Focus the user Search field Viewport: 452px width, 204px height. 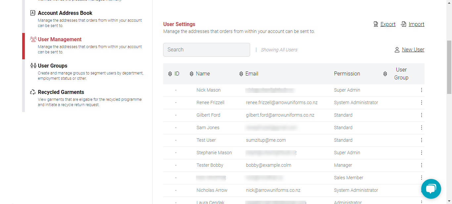coord(206,50)
